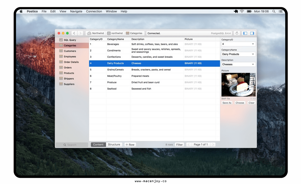301x184 pixels.
Task: Click the Suppliers table icon in sidebar
Action: (61, 84)
